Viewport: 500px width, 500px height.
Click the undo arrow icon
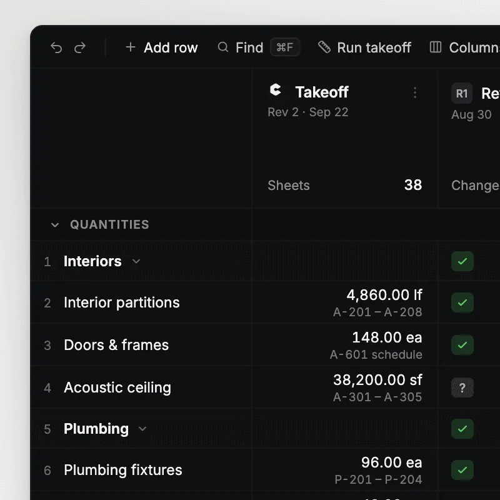tap(56, 48)
